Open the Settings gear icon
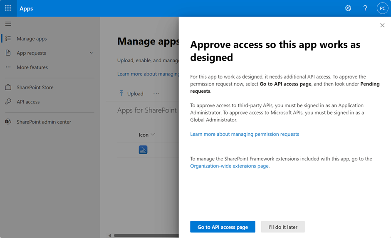The width and height of the screenshot is (391, 238). point(348,8)
